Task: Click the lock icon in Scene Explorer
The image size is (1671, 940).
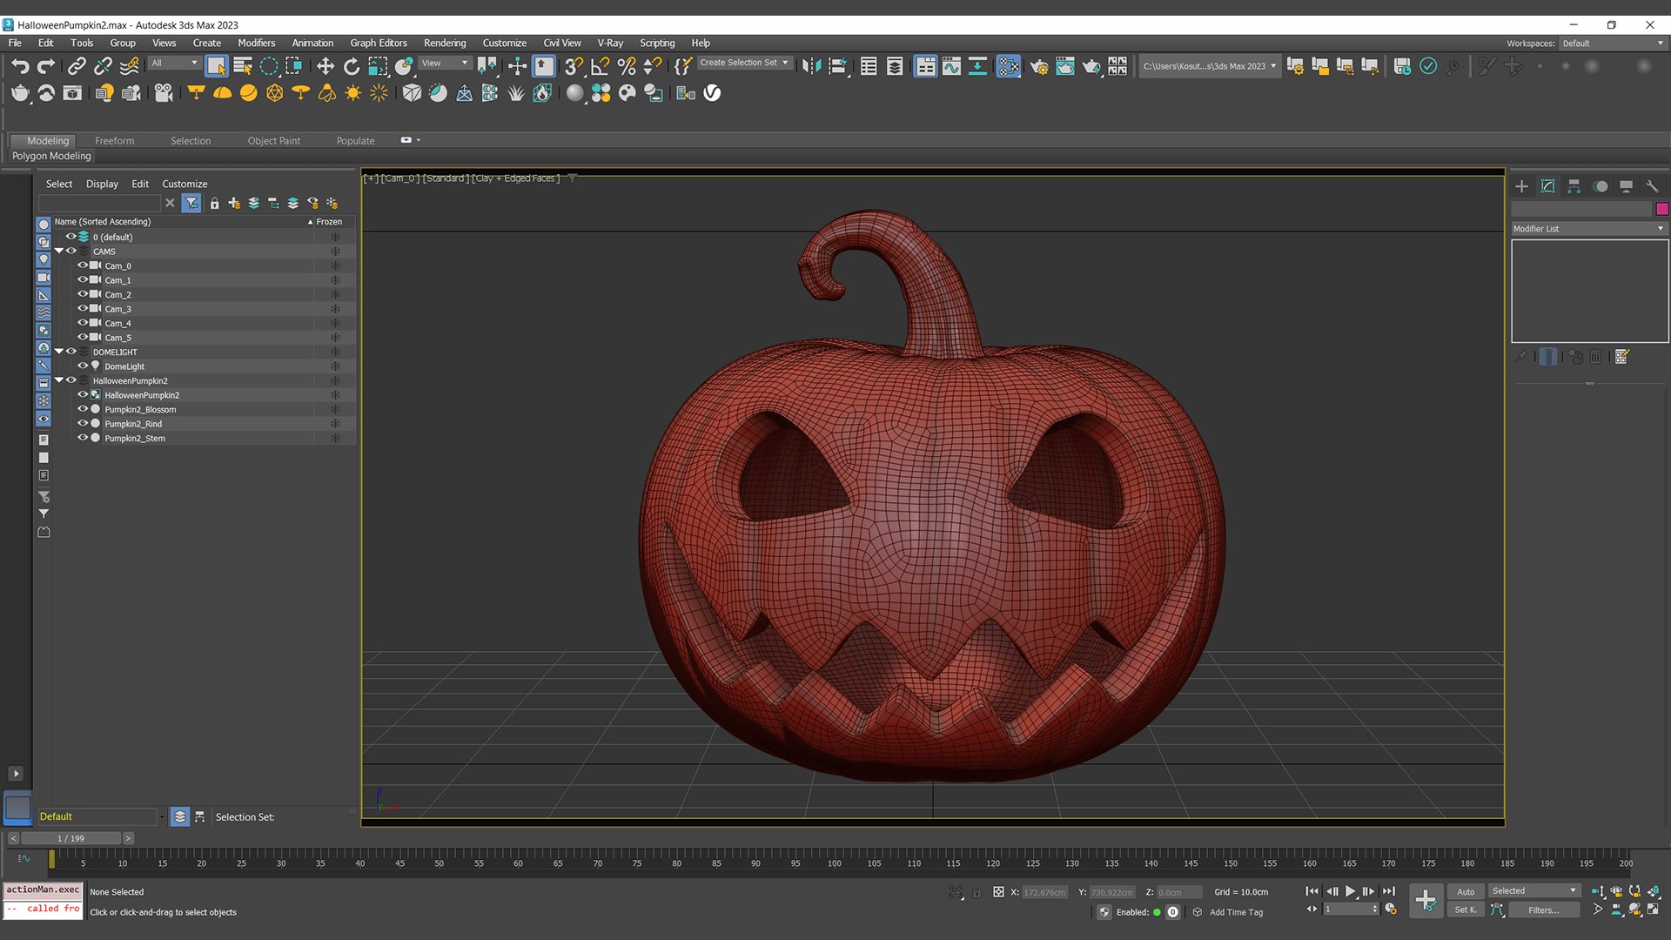Action: (x=214, y=203)
